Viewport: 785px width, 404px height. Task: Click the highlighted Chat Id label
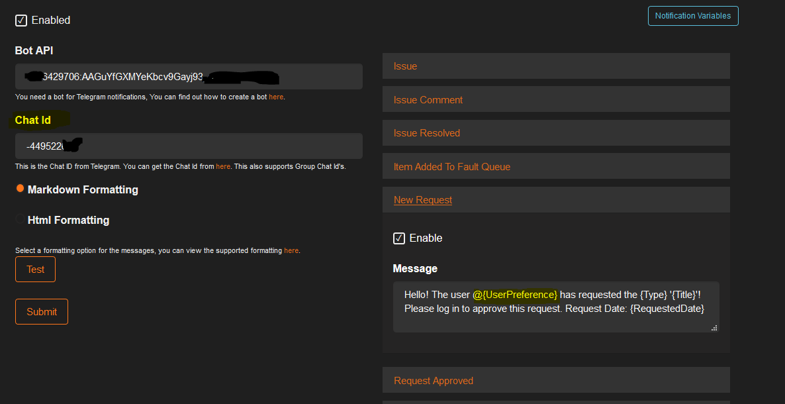tap(33, 121)
